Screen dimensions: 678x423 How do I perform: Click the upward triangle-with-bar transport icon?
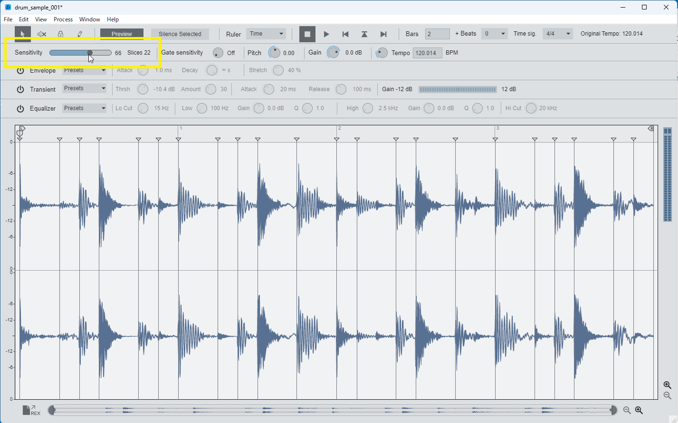coord(364,34)
